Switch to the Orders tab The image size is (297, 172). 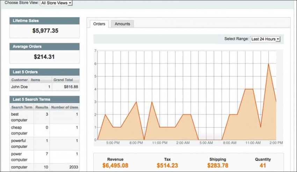99,24
